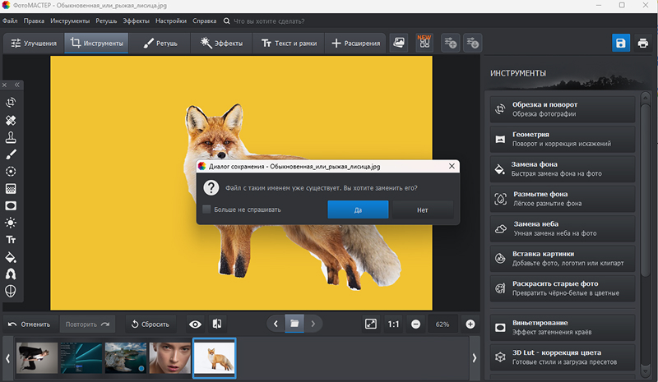Image resolution: width=658 pixels, height=382 pixels.
Task: Select the healing bandage tool in left toolbar
Action: point(12,120)
